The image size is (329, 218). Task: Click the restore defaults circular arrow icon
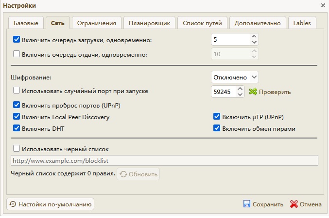13,204
